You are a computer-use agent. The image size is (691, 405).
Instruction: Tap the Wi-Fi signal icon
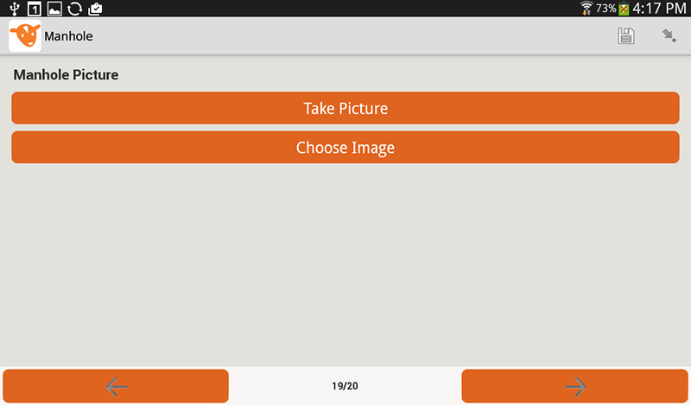click(586, 9)
